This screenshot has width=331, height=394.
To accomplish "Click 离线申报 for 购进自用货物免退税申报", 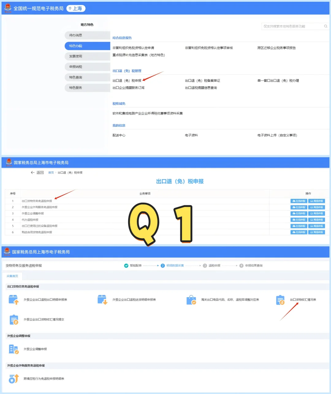I will click(x=317, y=232).
